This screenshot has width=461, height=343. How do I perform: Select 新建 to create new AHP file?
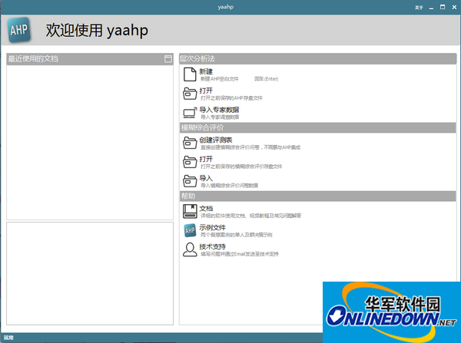pos(206,71)
